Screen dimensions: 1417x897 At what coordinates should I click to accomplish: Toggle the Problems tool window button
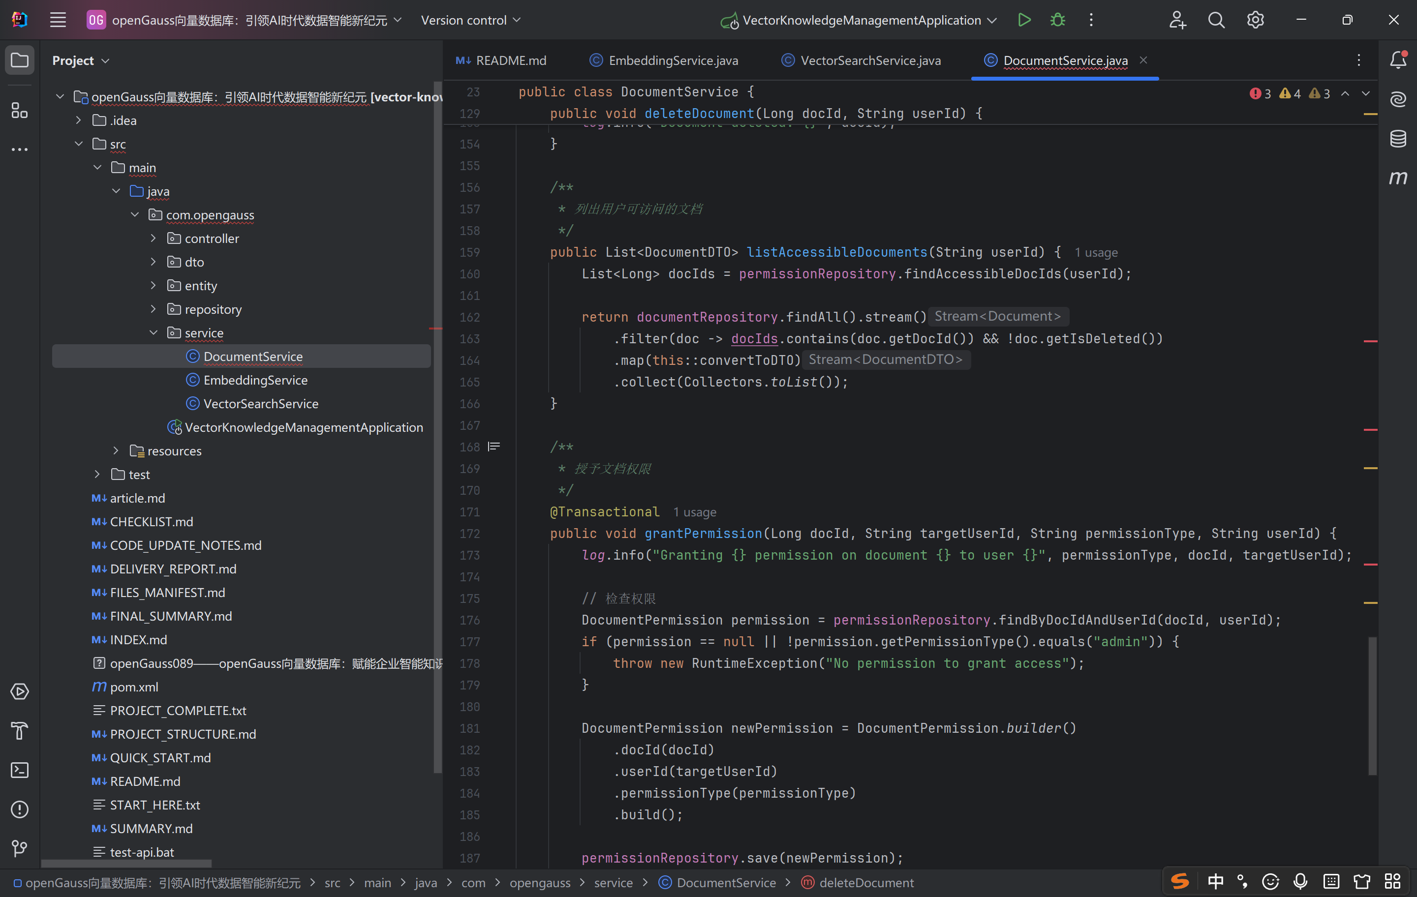[19, 809]
